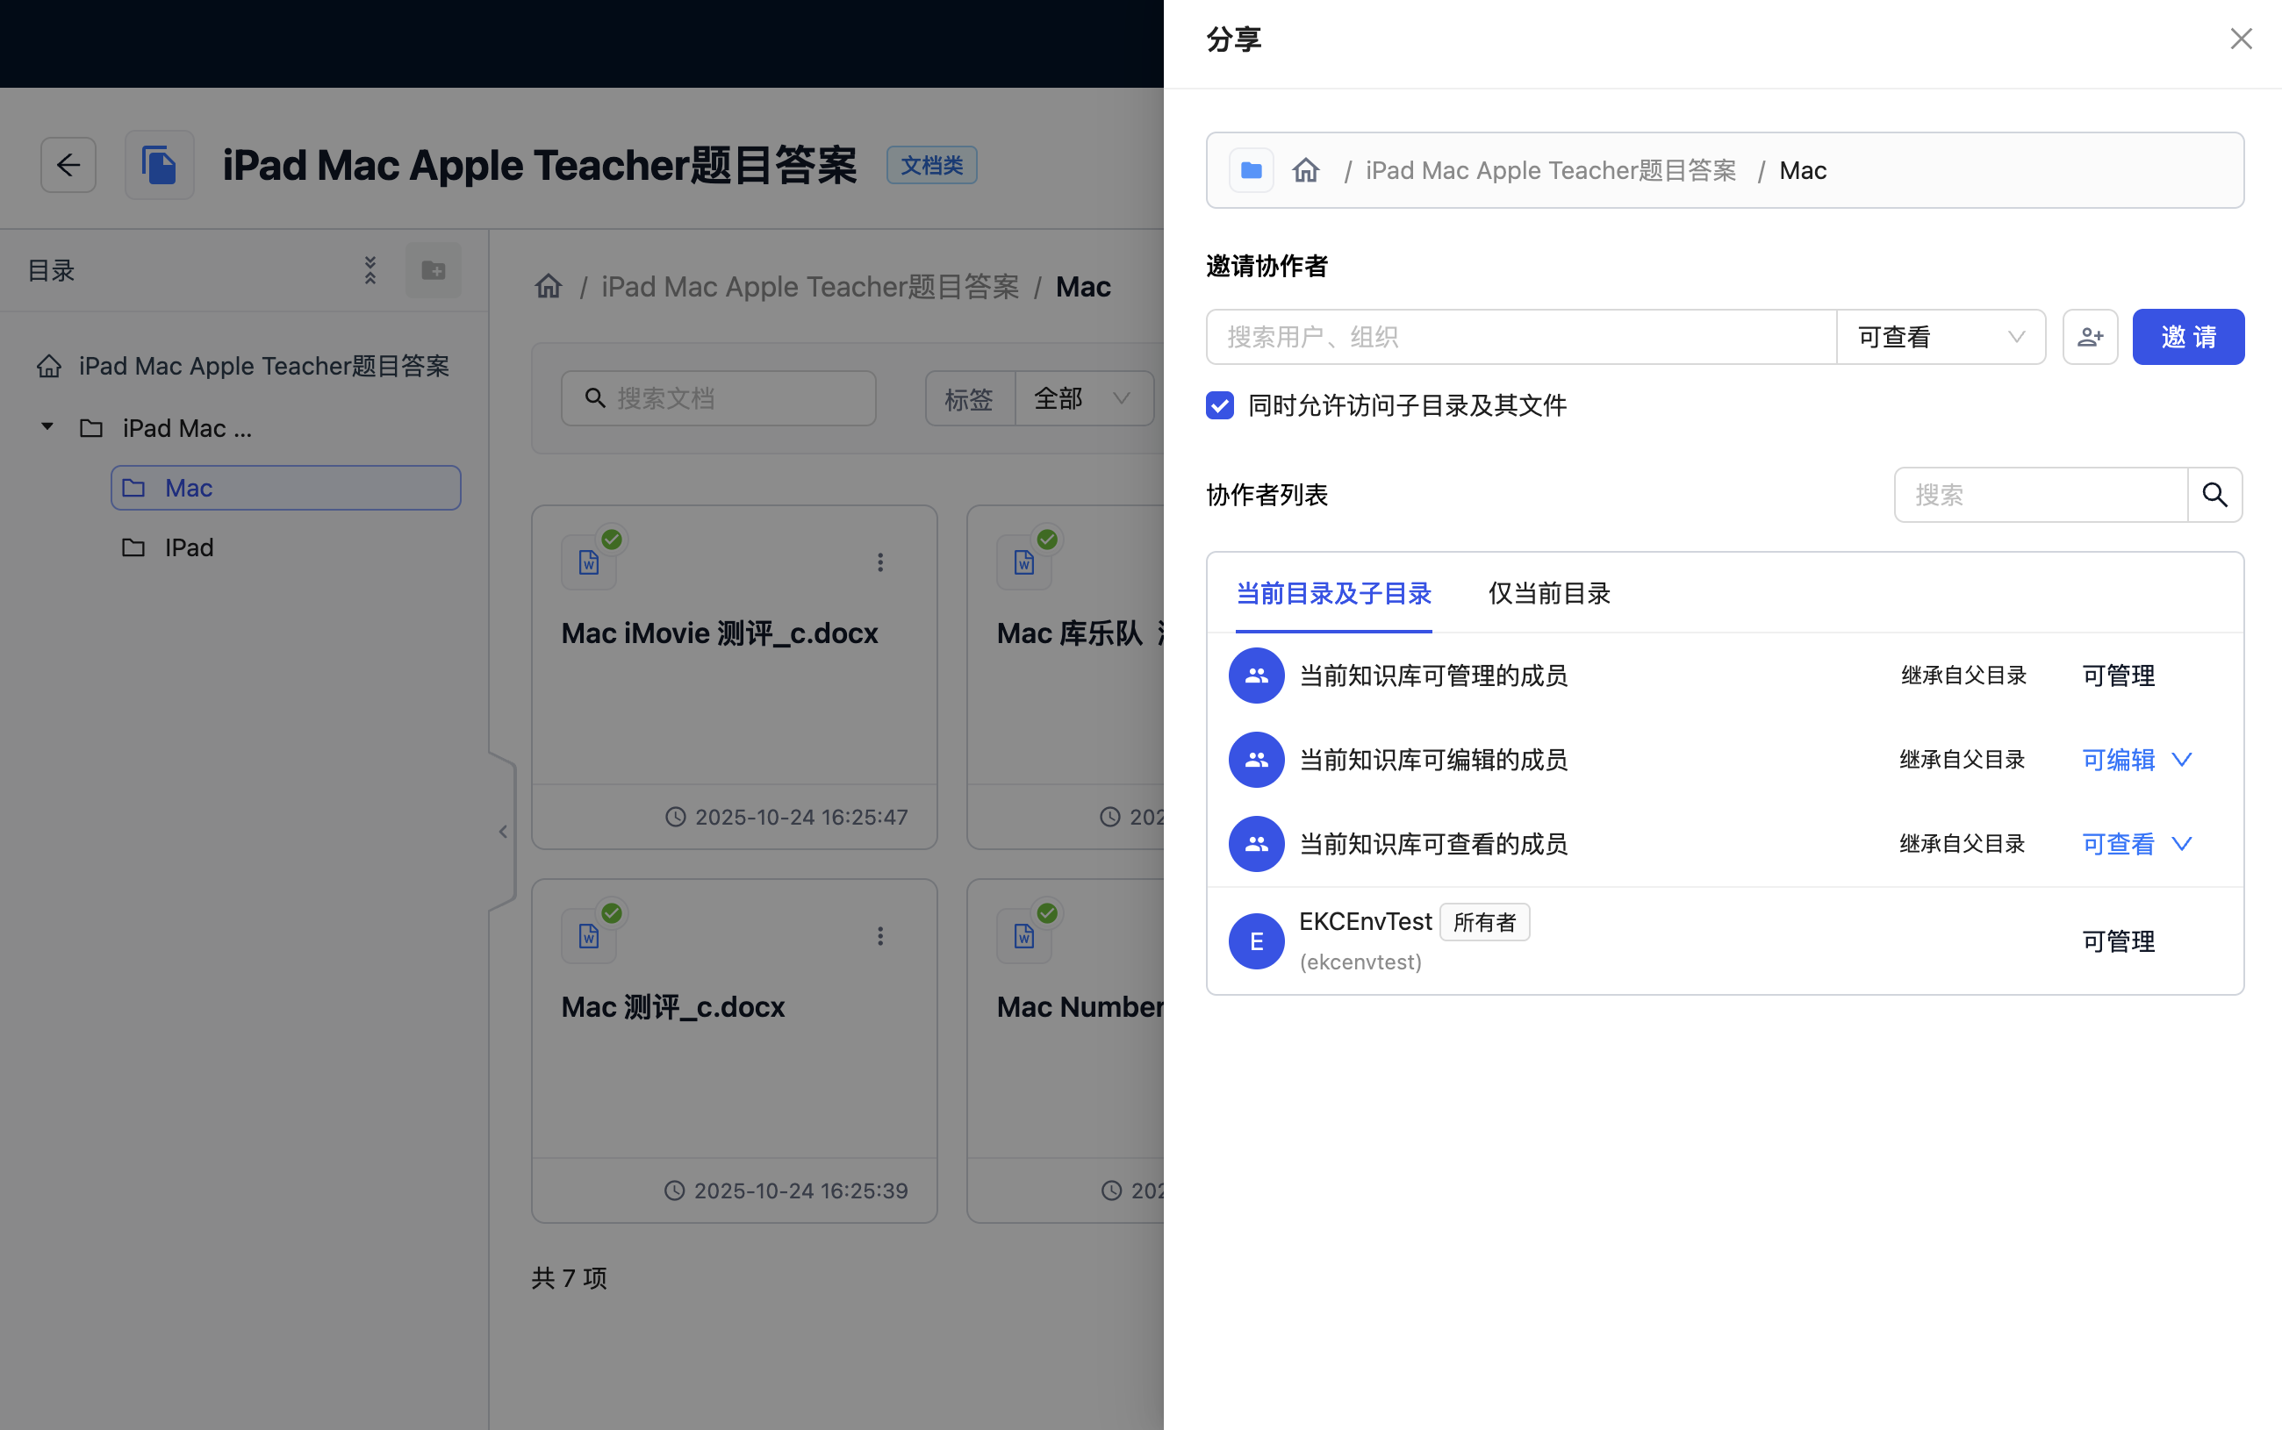
Task: Click the 邀请 button
Action: 2188,337
